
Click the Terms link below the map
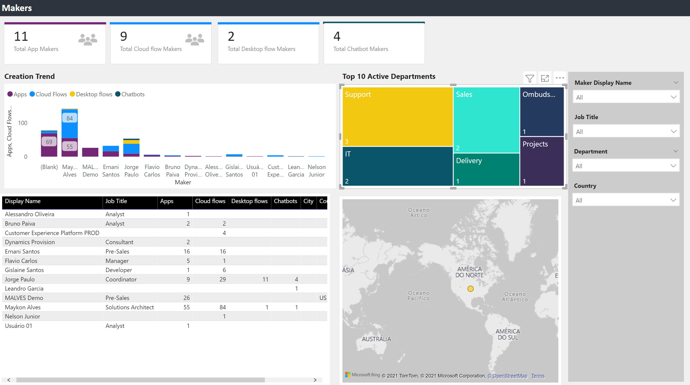pos(537,376)
